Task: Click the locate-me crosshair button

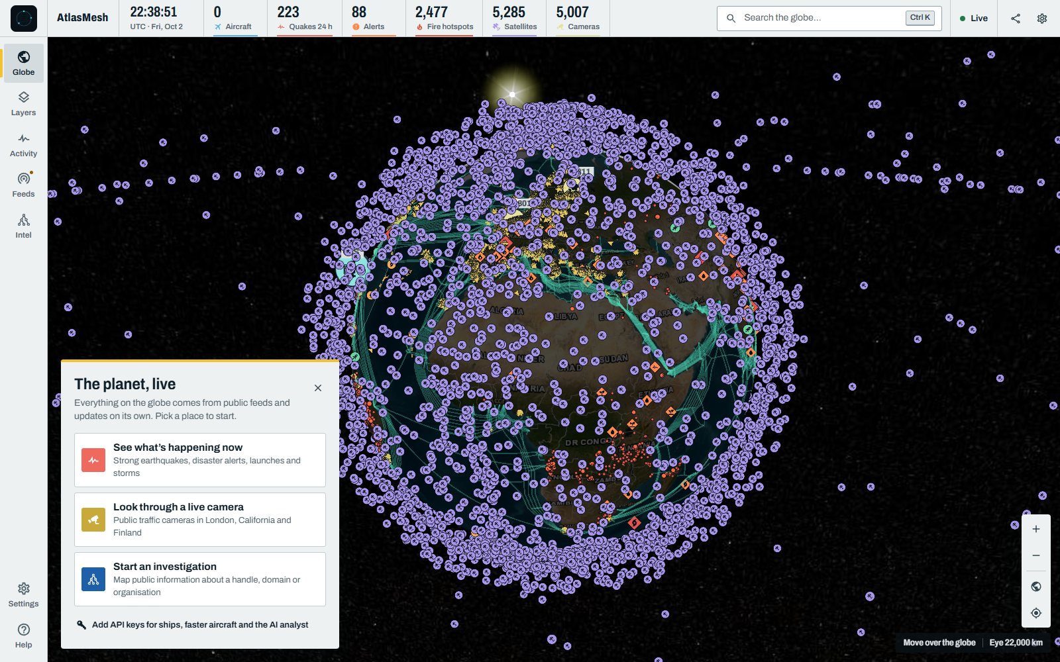Action: pos(1036,613)
